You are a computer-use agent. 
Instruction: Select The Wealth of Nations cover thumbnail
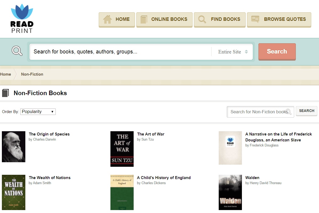(x=14, y=192)
